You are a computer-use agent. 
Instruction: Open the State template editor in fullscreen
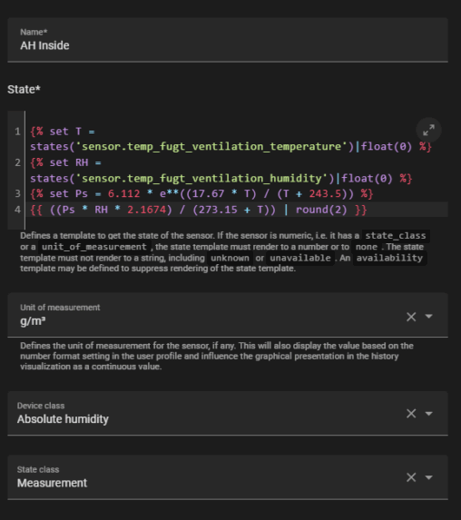[428, 131]
